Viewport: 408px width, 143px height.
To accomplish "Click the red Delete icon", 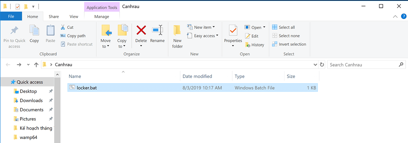I will pos(141,30).
